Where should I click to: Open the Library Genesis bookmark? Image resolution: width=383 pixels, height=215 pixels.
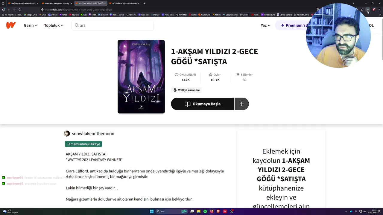[x=285, y=15]
